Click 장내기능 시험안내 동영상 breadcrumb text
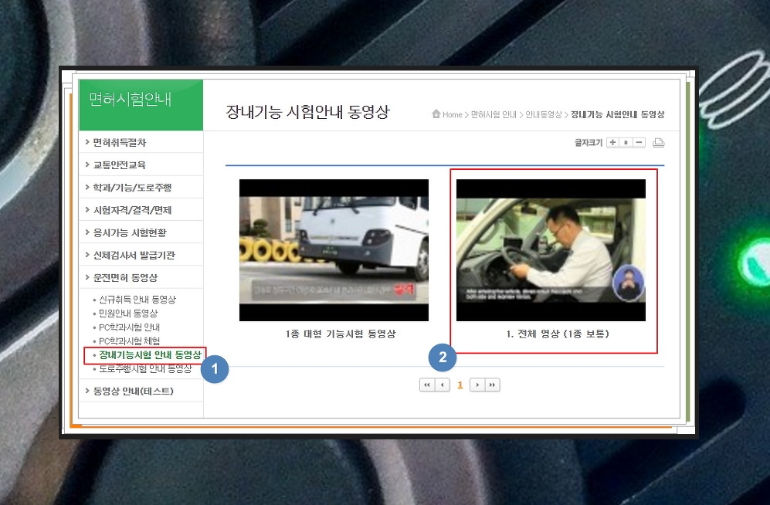The height and width of the screenshot is (505, 770). (x=617, y=114)
